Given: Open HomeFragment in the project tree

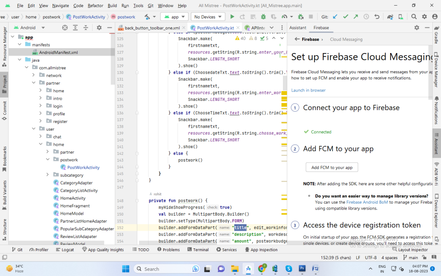Looking at the screenshot, I should [x=75, y=206].
